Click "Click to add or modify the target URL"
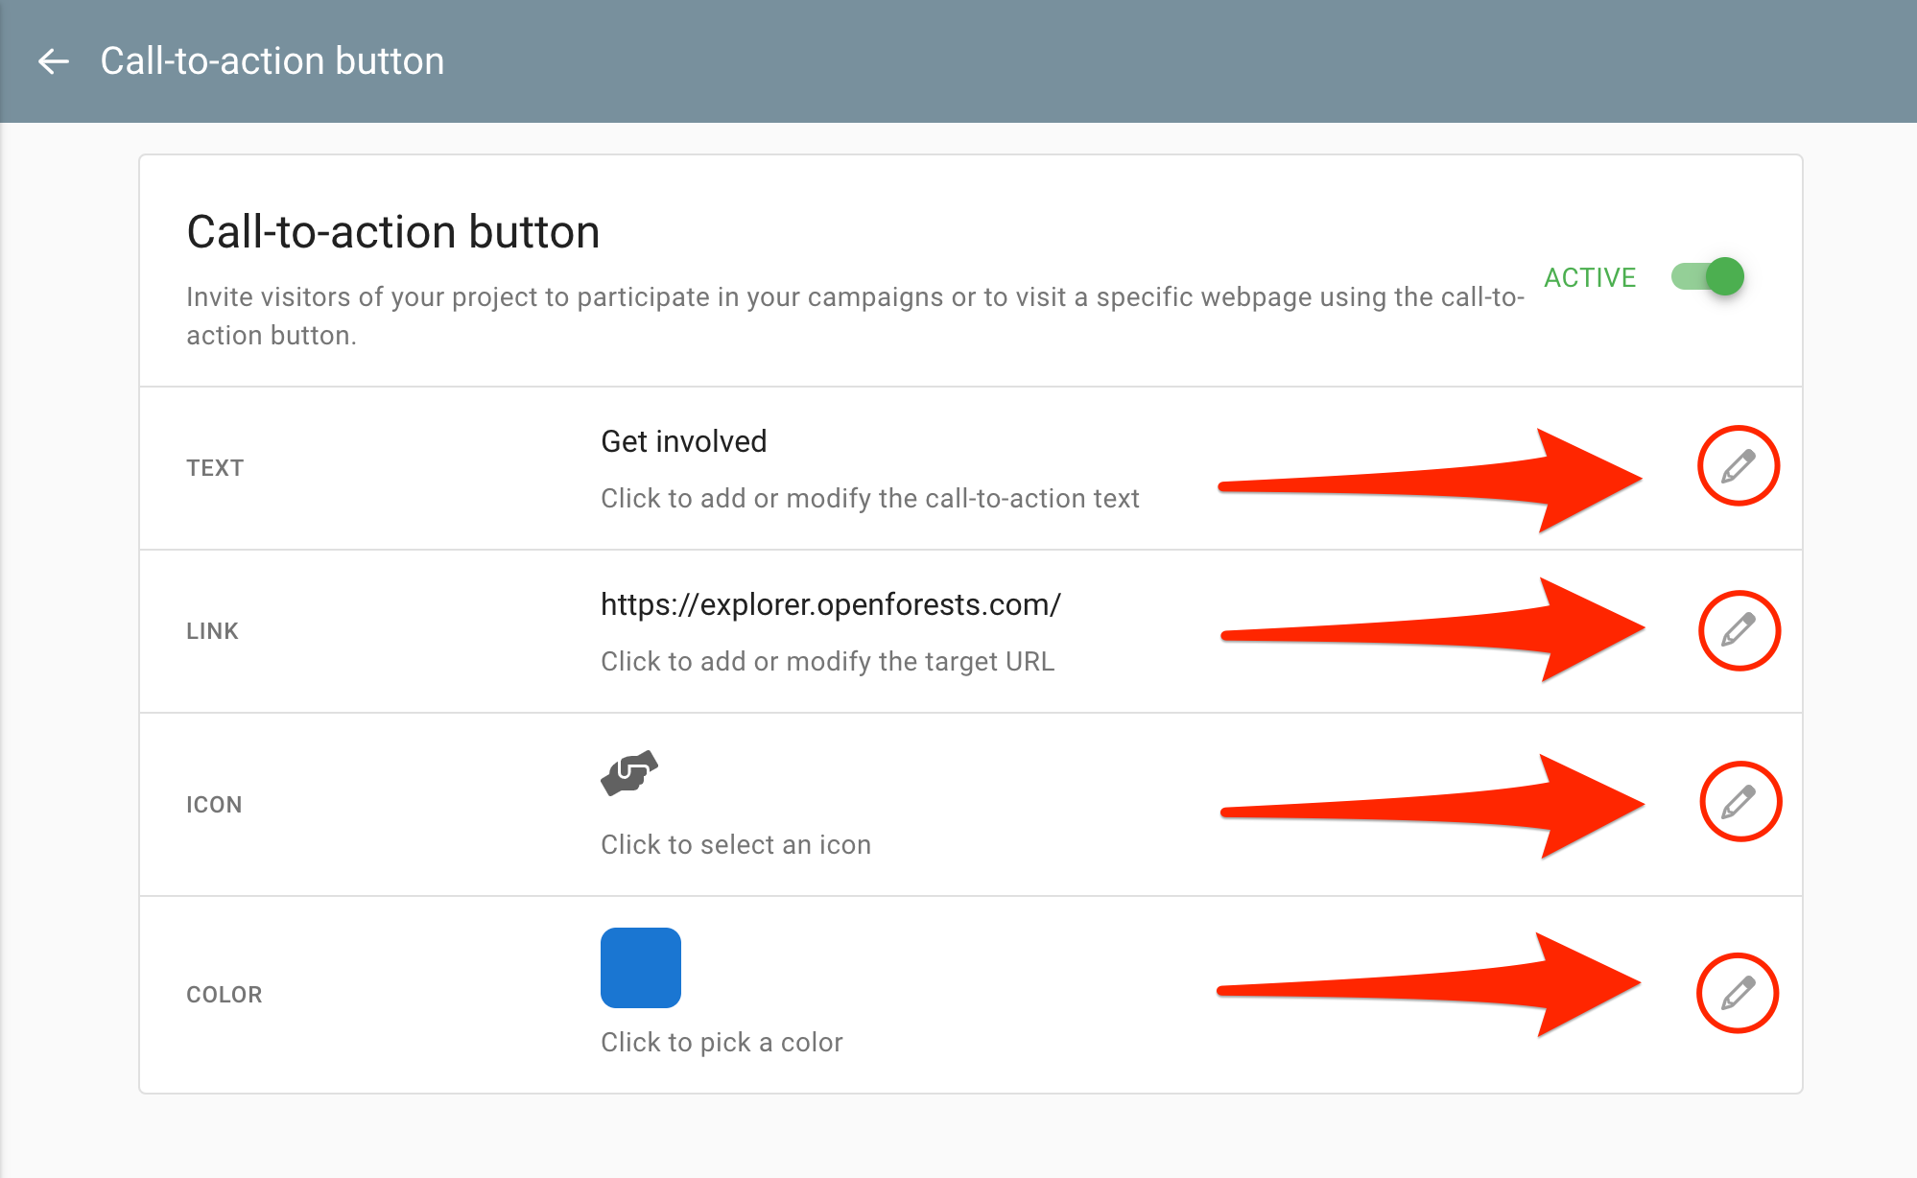This screenshot has width=1917, height=1178. click(827, 662)
